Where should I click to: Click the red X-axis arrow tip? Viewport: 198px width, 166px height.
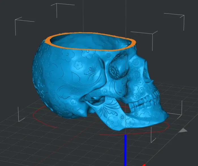[x=143, y=165]
